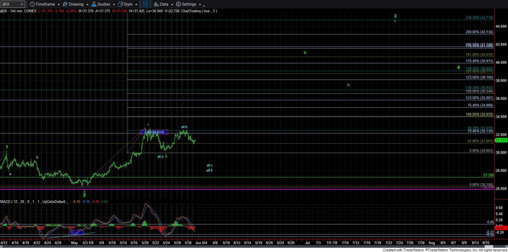Open the toolbar overflow arrow

[204, 6]
